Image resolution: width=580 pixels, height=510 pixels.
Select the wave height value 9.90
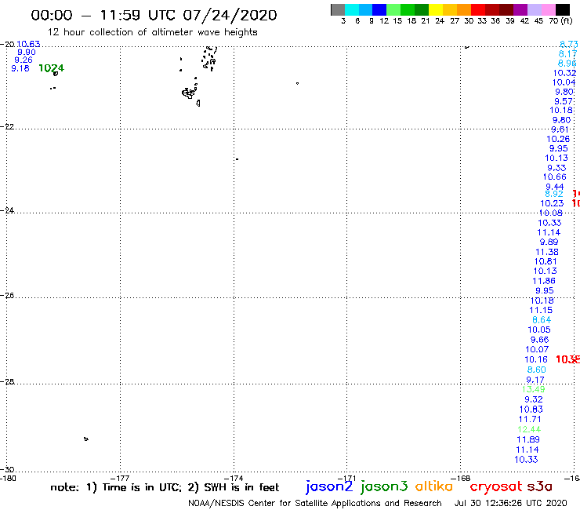tap(27, 53)
